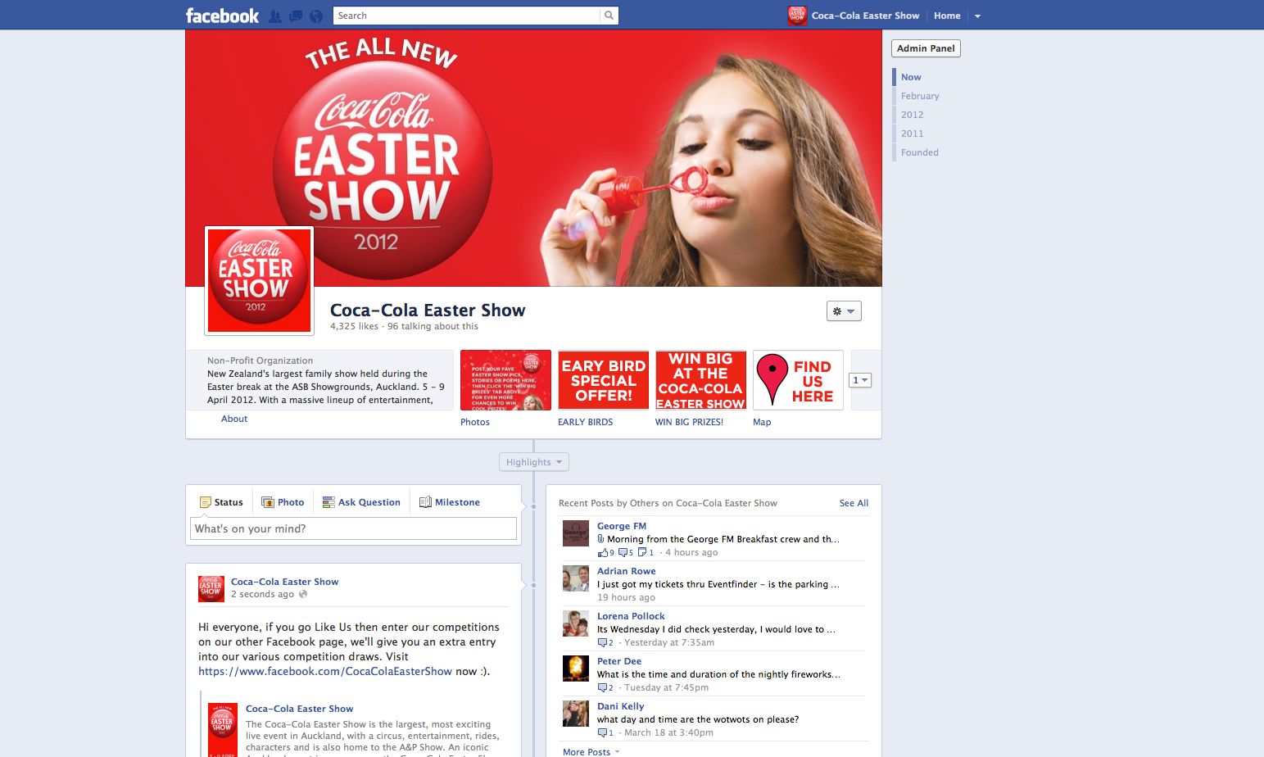Click the Photos label link
The width and height of the screenshot is (1264, 757).
(475, 422)
